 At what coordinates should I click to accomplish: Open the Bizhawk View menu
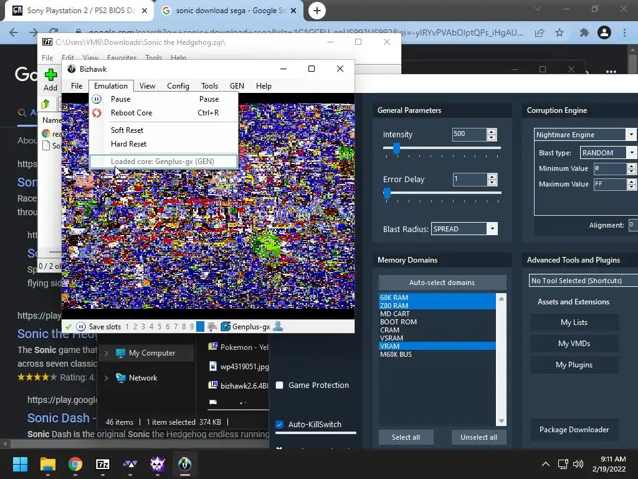(x=147, y=86)
